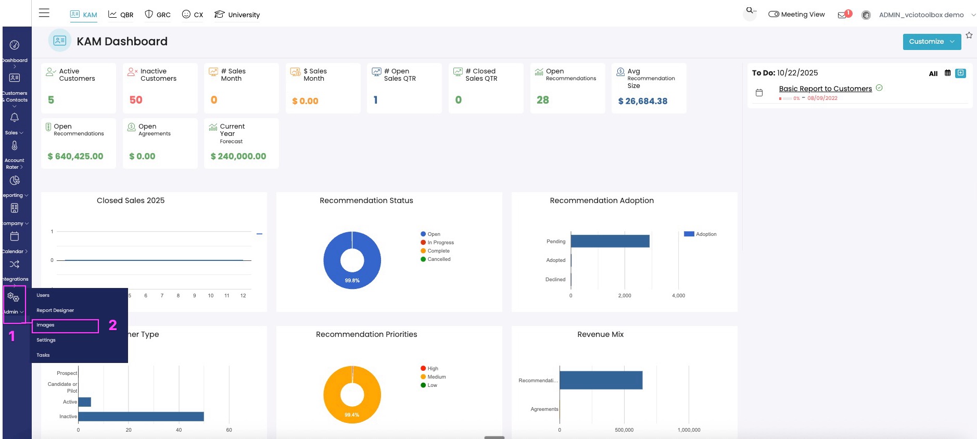The height and width of the screenshot is (439, 977).
Task: Expand the Company sidebar menu
Action: 15,223
